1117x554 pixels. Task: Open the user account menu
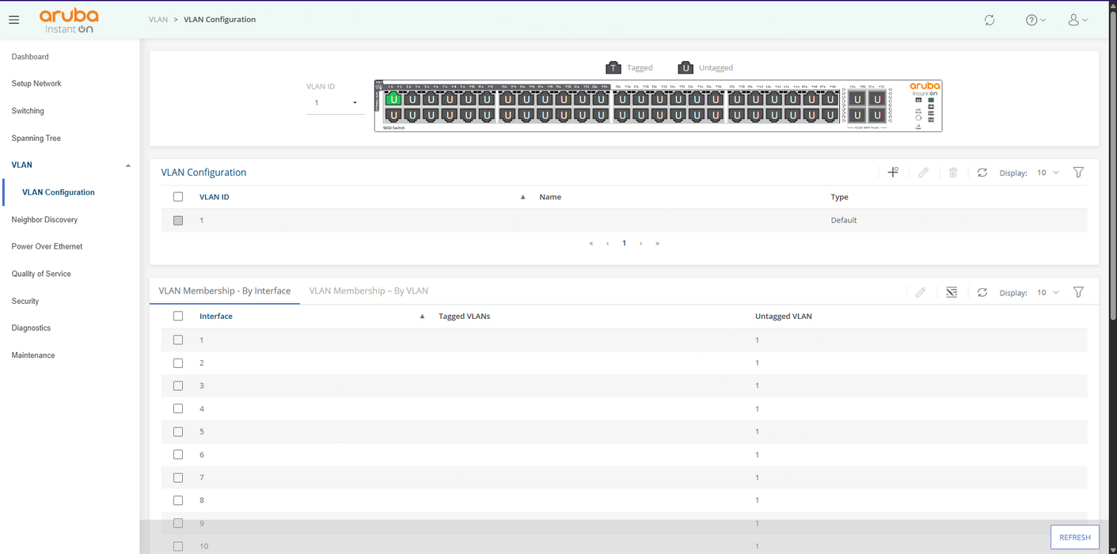click(1077, 20)
